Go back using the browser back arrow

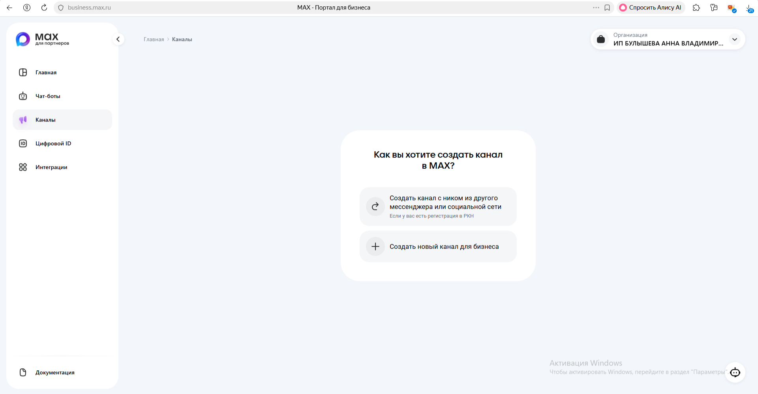coord(9,8)
